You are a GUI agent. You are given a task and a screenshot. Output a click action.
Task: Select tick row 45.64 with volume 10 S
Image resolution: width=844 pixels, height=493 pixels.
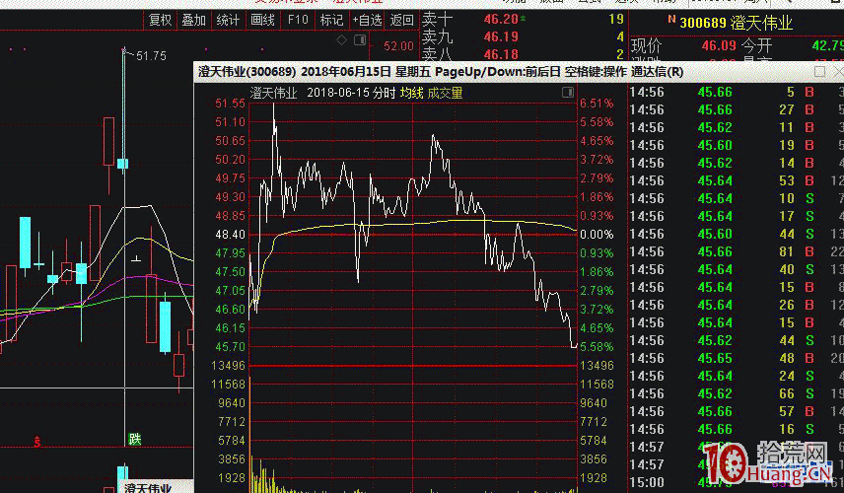(736, 198)
